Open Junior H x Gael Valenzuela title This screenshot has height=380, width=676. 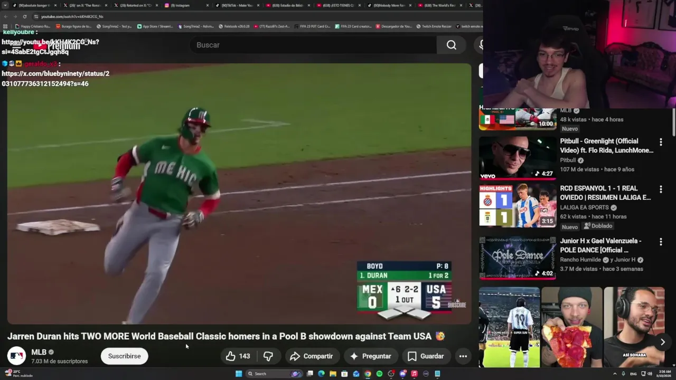[x=600, y=245]
